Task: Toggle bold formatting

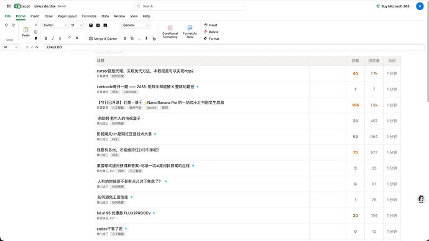Action: click(x=45, y=39)
